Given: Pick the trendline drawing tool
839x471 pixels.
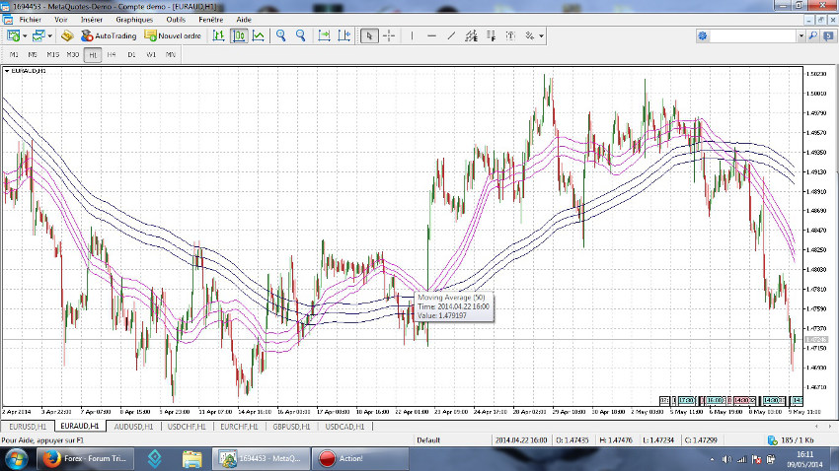Looking at the screenshot, I should (450, 35).
